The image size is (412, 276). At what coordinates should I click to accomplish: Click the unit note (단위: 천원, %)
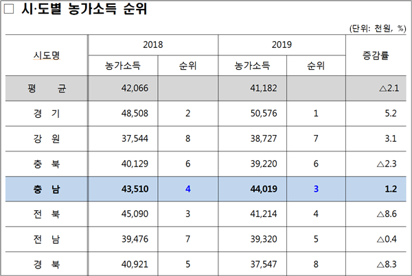378,28
